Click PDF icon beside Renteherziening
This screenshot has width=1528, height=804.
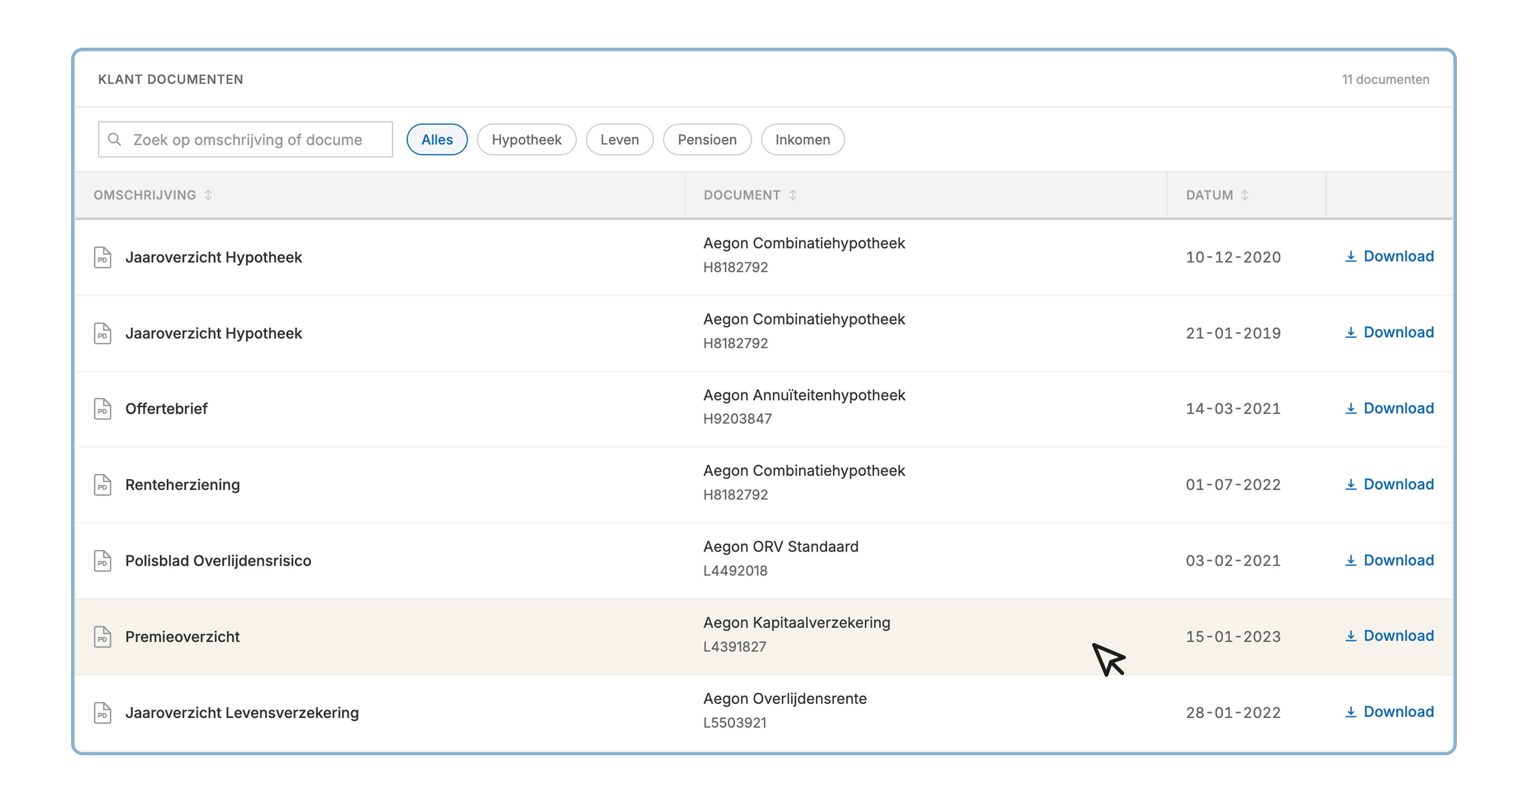[x=103, y=485]
